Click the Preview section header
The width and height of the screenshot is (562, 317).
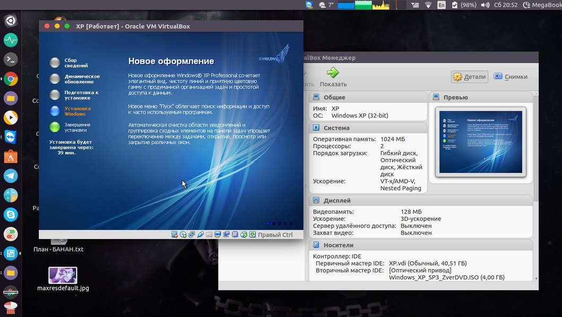[481, 97]
